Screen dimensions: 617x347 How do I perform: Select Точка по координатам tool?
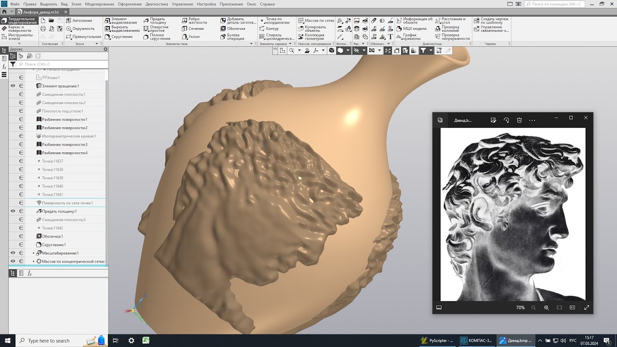[x=275, y=21]
